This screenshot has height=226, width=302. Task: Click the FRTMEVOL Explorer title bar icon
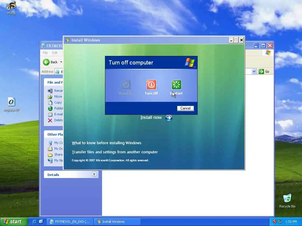point(43,46)
